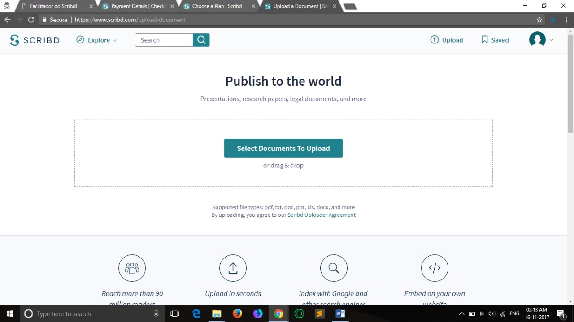Click the URL address bar
Screen dimensions: 574x322
pos(291,20)
